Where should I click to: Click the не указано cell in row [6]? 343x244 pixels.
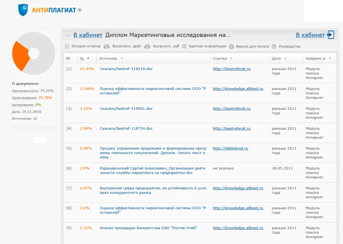click(223, 168)
